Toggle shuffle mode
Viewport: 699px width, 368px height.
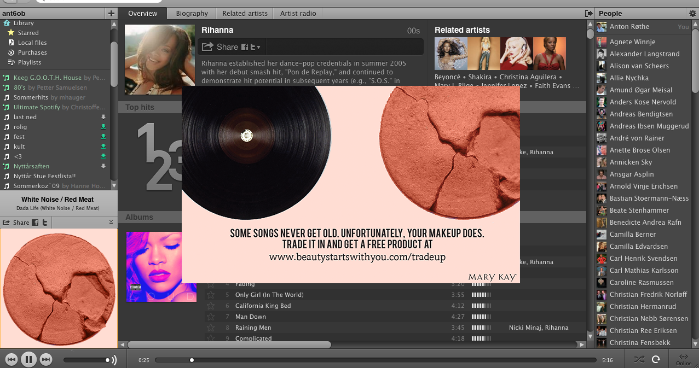tap(639, 359)
